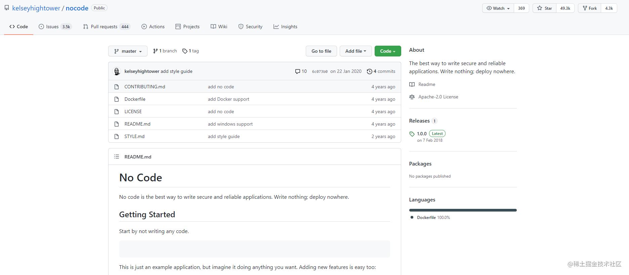Open add no code commit in LICENSE row
The width and height of the screenshot is (629, 275).
pyautogui.click(x=221, y=111)
